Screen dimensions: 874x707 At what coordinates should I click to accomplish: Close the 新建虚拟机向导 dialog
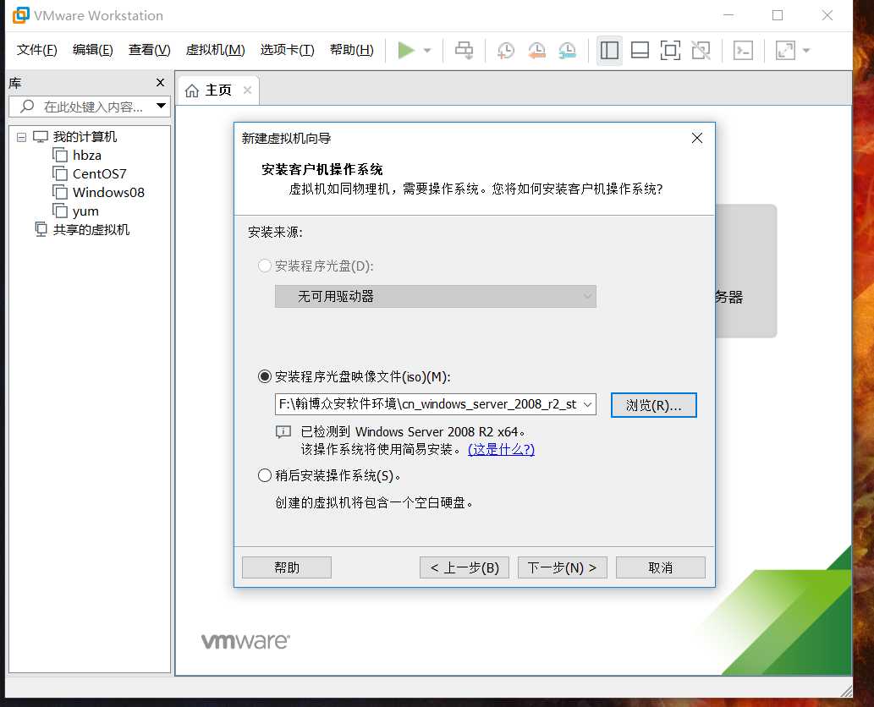[697, 138]
